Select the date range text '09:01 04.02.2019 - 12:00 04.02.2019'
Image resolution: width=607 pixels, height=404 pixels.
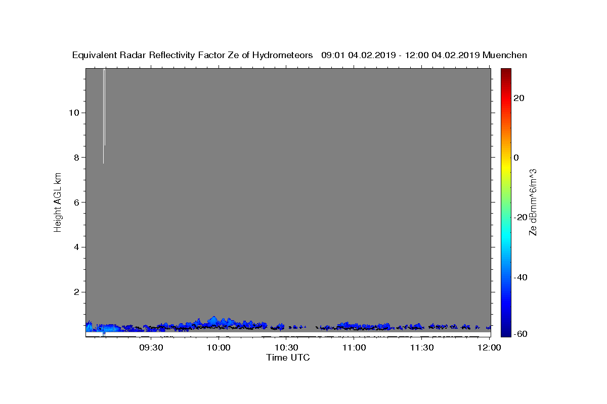pos(401,55)
